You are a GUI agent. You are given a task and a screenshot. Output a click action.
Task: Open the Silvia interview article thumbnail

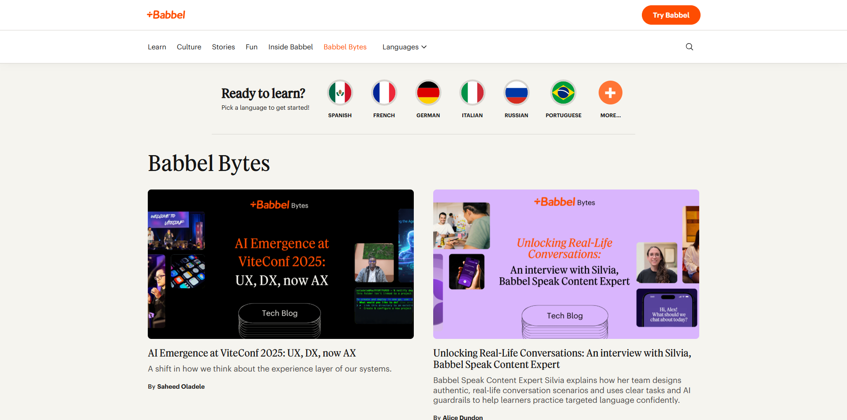[566, 264]
